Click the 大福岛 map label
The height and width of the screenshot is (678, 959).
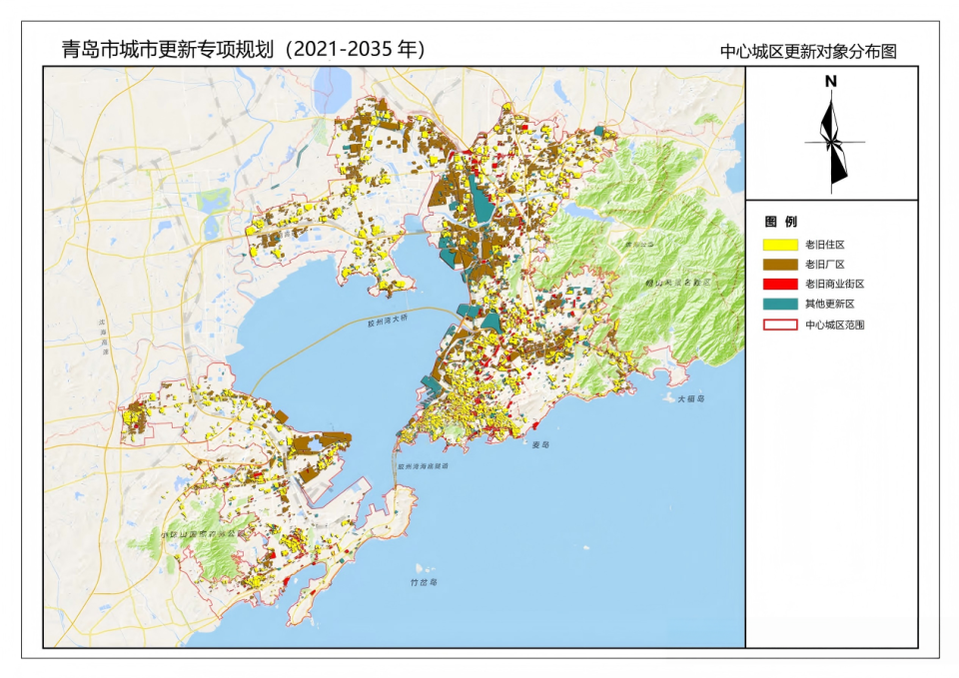[x=690, y=398]
